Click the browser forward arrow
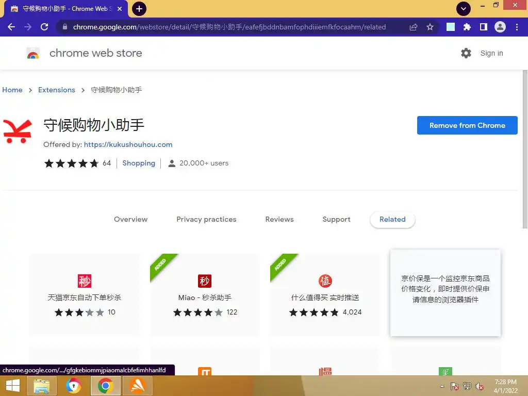 28,27
